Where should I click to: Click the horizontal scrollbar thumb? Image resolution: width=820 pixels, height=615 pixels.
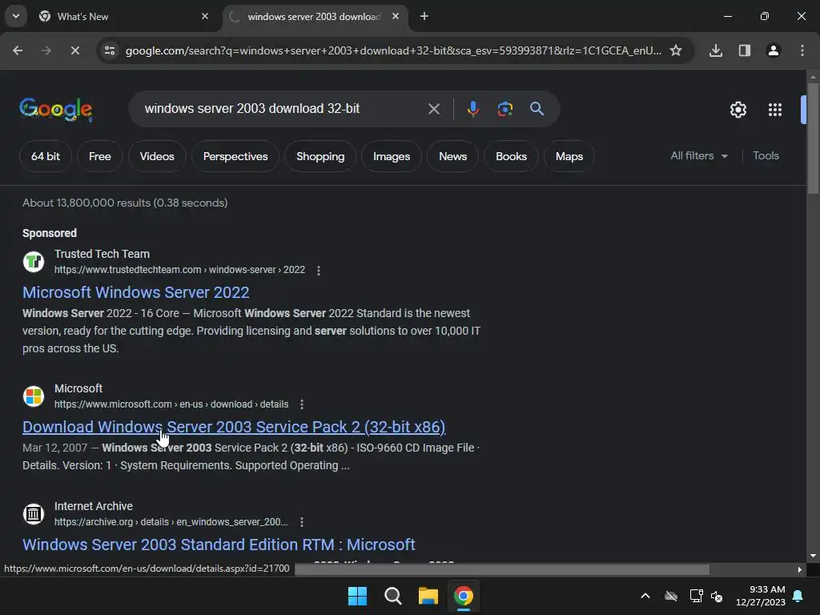click(502, 569)
